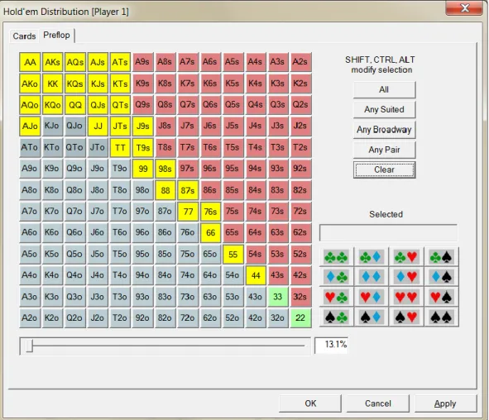Select Any Pair button
This screenshot has height=420, width=489.
point(384,150)
